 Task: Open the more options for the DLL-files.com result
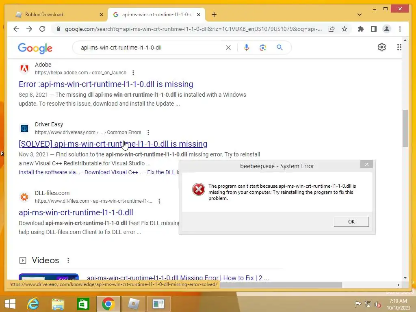coord(159,201)
